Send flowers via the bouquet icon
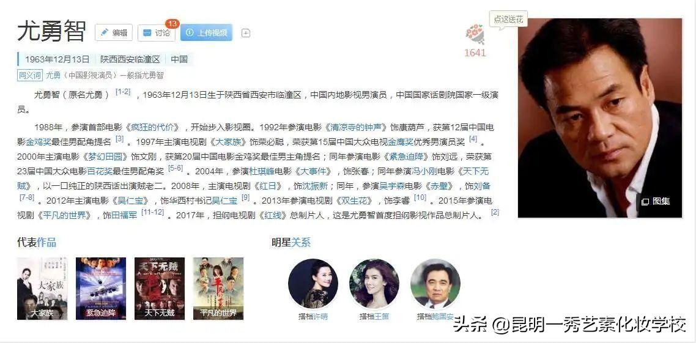Viewport: 696px width, 343px height. pos(475,35)
